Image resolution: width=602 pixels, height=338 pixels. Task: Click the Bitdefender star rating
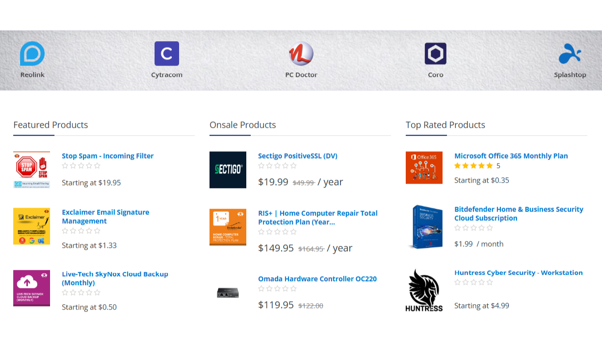[473, 228]
